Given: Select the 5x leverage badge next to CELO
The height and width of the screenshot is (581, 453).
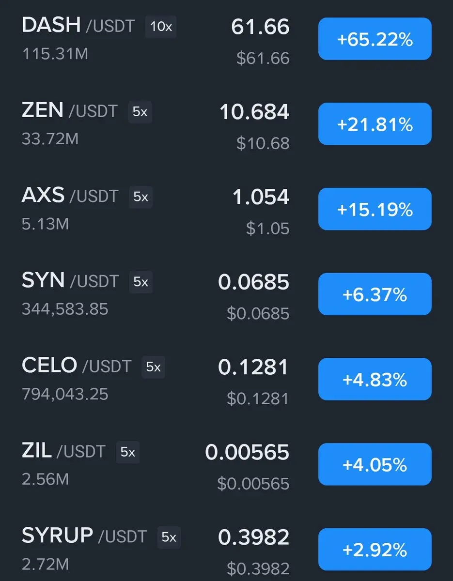Looking at the screenshot, I should pos(153,367).
